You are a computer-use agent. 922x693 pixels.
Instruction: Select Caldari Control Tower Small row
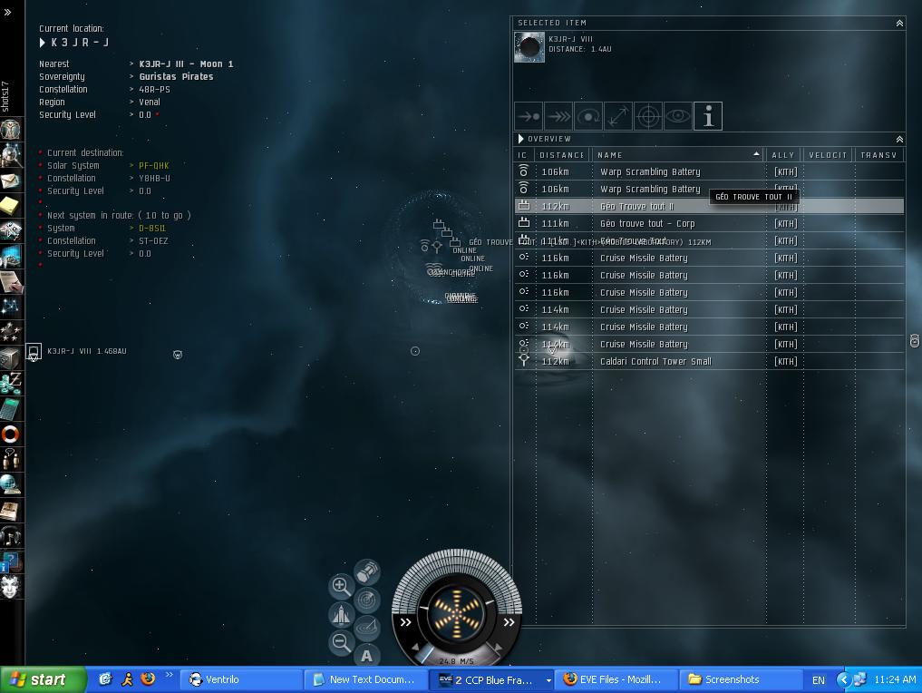709,362
